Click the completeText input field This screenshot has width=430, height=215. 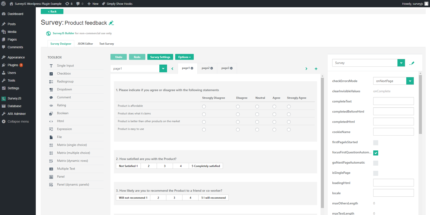[x=393, y=101]
